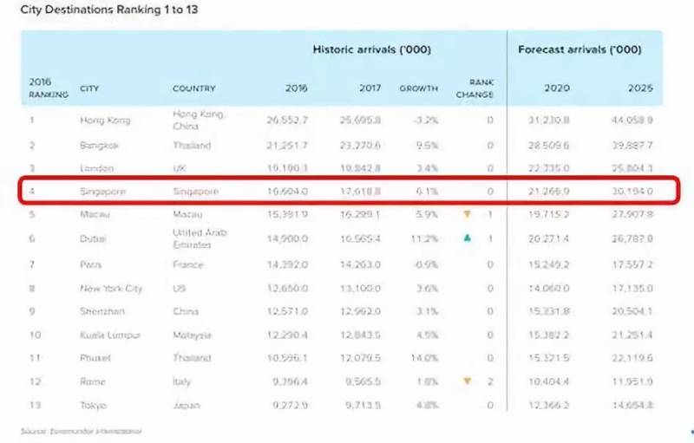Click the Tokyo city cell
This screenshot has height=443, width=694.
[x=93, y=405]
